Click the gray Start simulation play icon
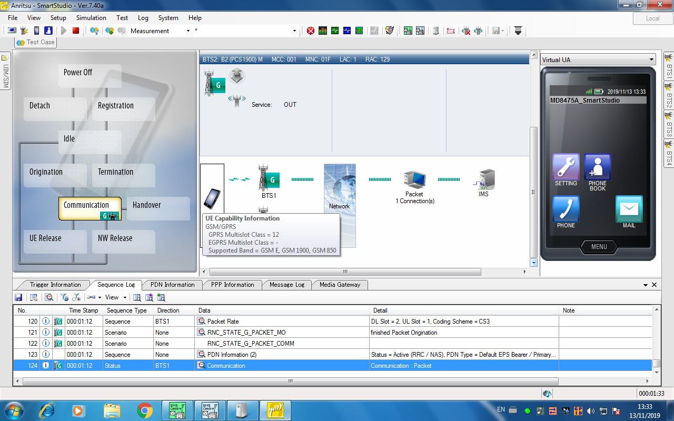Viewport: 674px width, 421px height. (64, 31)
